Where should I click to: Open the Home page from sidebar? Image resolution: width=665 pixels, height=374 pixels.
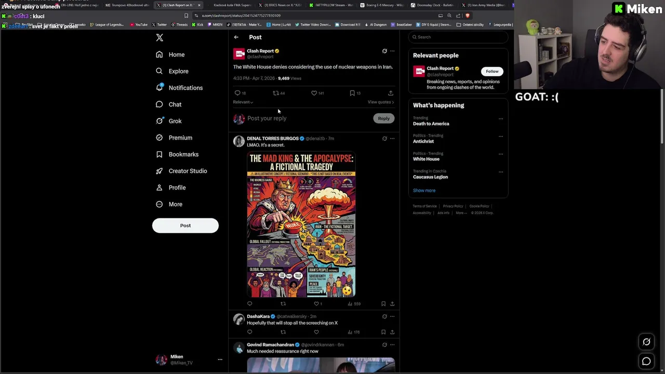point(170,55)
